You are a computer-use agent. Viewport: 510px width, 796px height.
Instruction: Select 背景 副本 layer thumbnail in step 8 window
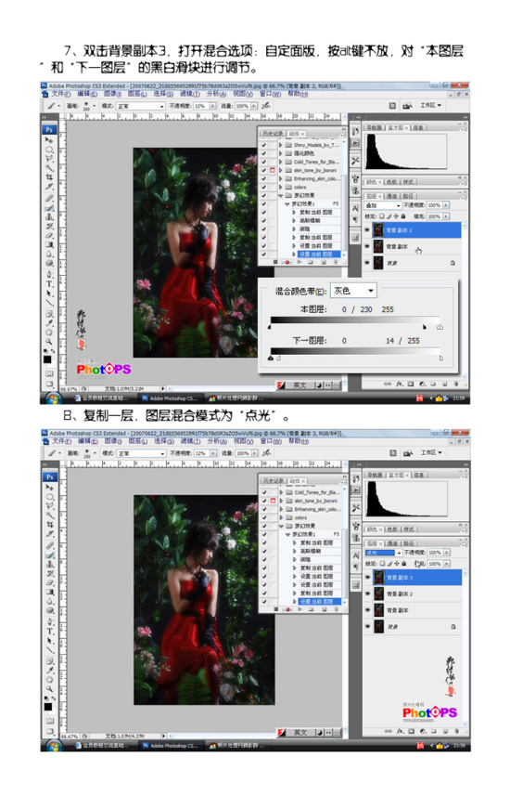(379, 610)
